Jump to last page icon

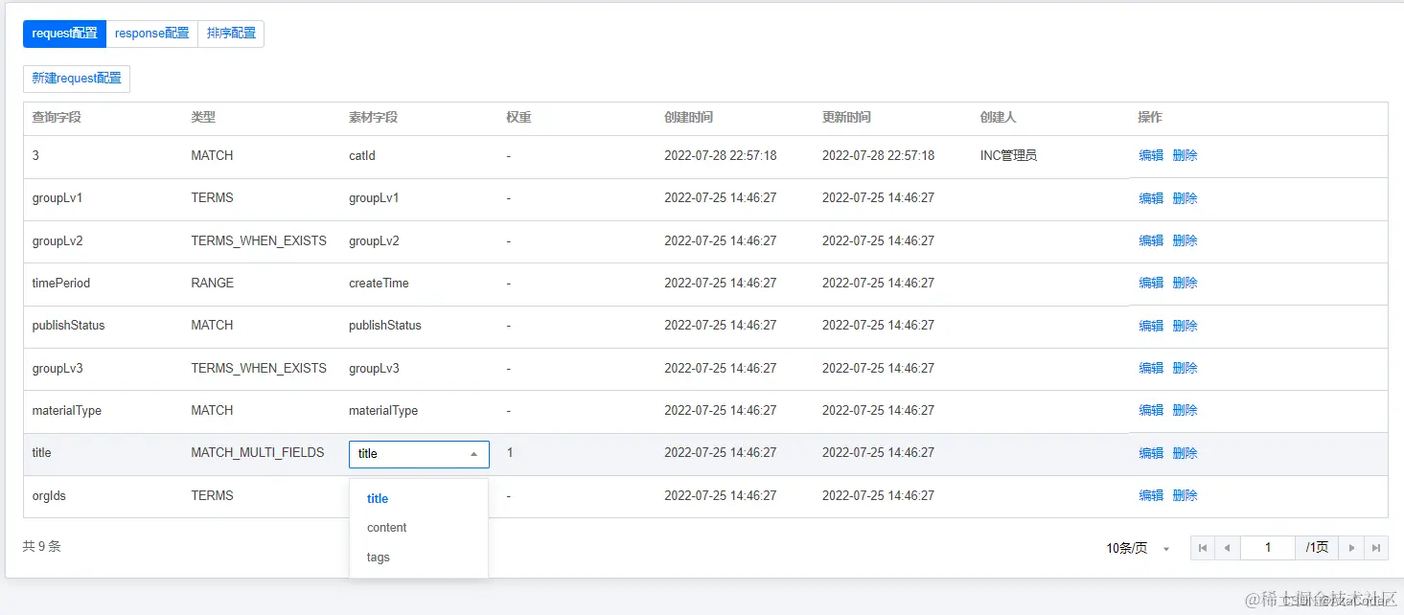[1376, 548]
